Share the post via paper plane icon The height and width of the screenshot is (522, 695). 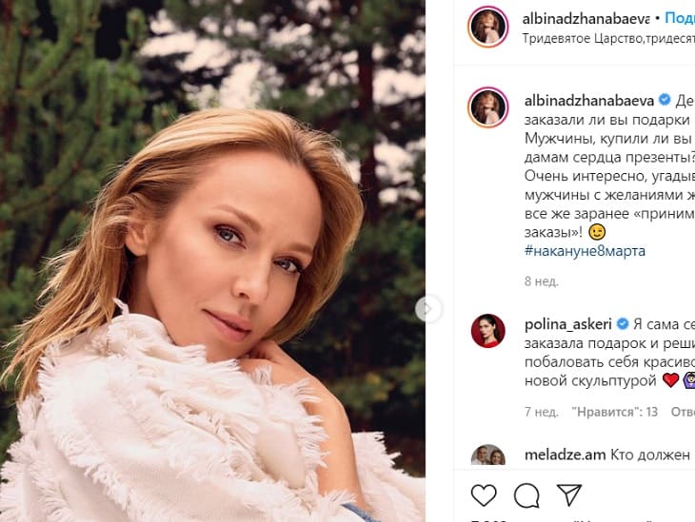569,494
